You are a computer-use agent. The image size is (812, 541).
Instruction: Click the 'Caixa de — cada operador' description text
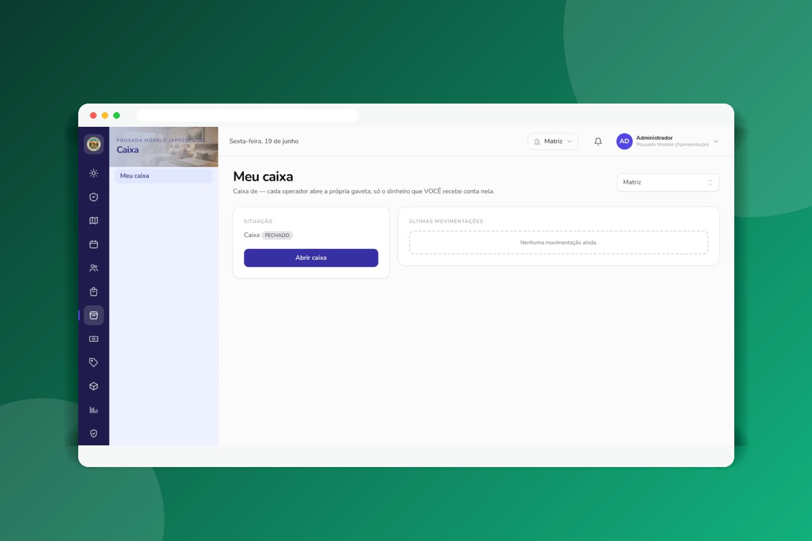(x=364, y=191)
